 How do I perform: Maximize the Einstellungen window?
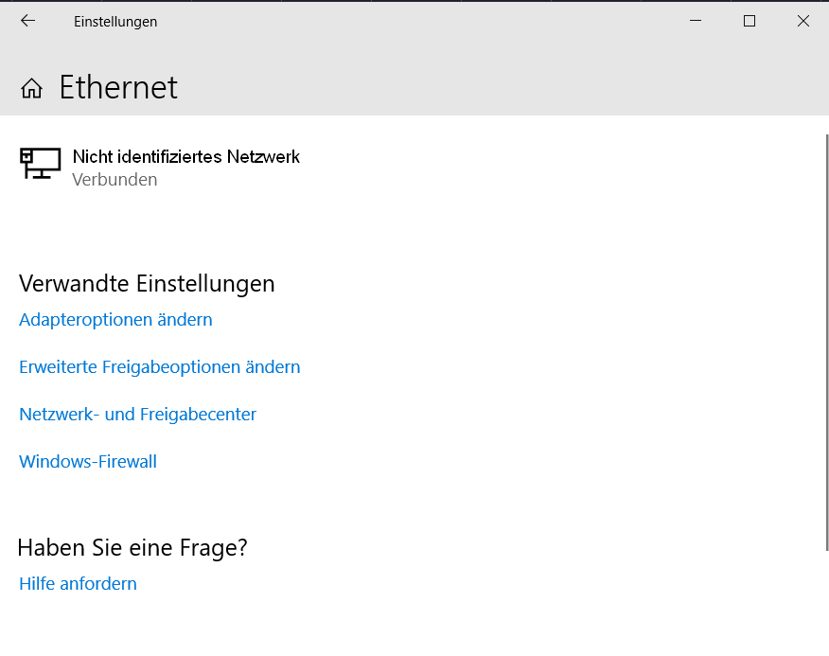point(750,21)
